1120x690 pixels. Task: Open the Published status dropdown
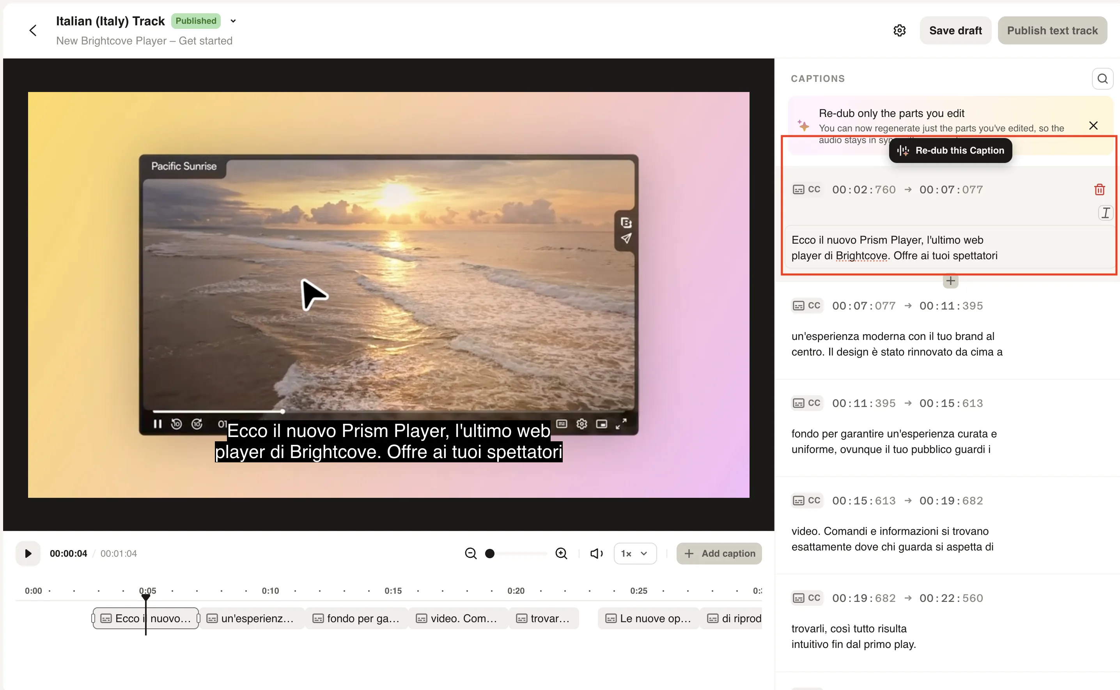click(233, 21)
